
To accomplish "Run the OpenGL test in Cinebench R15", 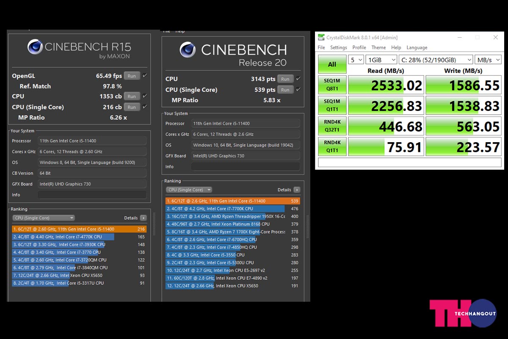I will pos(132,76).
